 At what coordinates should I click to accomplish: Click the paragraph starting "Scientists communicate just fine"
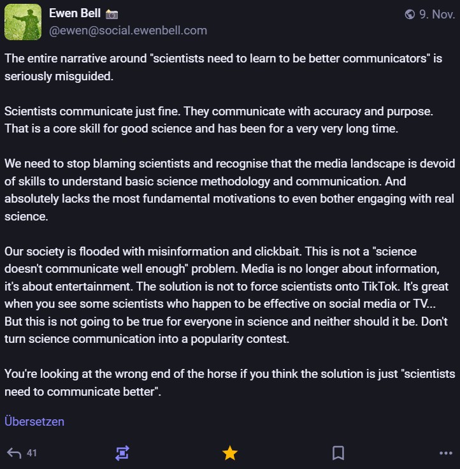[219, 119]
